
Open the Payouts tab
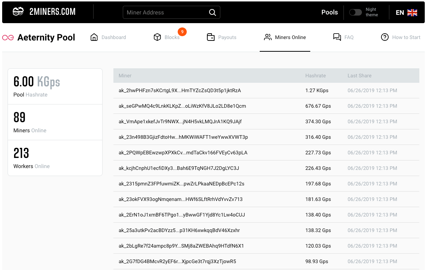click(227, 37)
